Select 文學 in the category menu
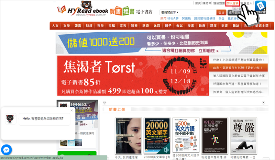Viewport: 275px width, 160px height. pyautogui.click(x=67, y=26)
